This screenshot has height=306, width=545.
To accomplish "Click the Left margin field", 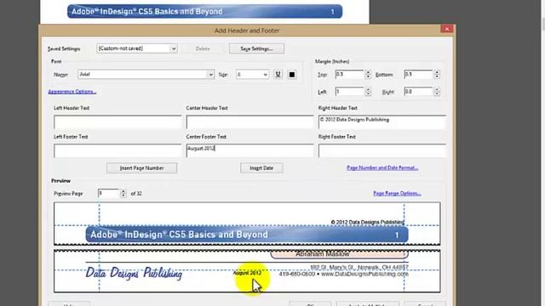I will 349,92.
